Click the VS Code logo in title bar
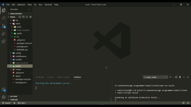191x107 pixels. tap(3, 5)
